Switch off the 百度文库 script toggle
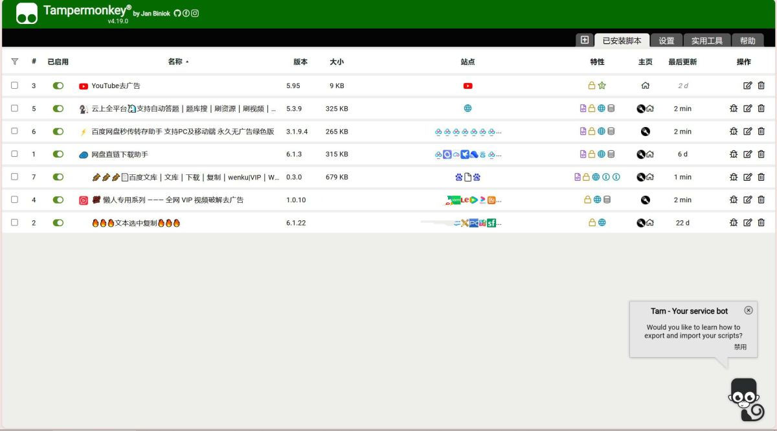The width and height of the screenshot is (777, 431). pos(58,177)
